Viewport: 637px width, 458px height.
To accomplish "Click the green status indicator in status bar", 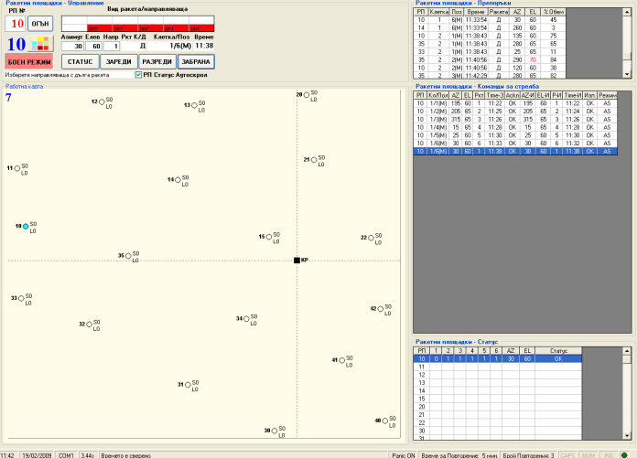I will [x=624, y=453].
